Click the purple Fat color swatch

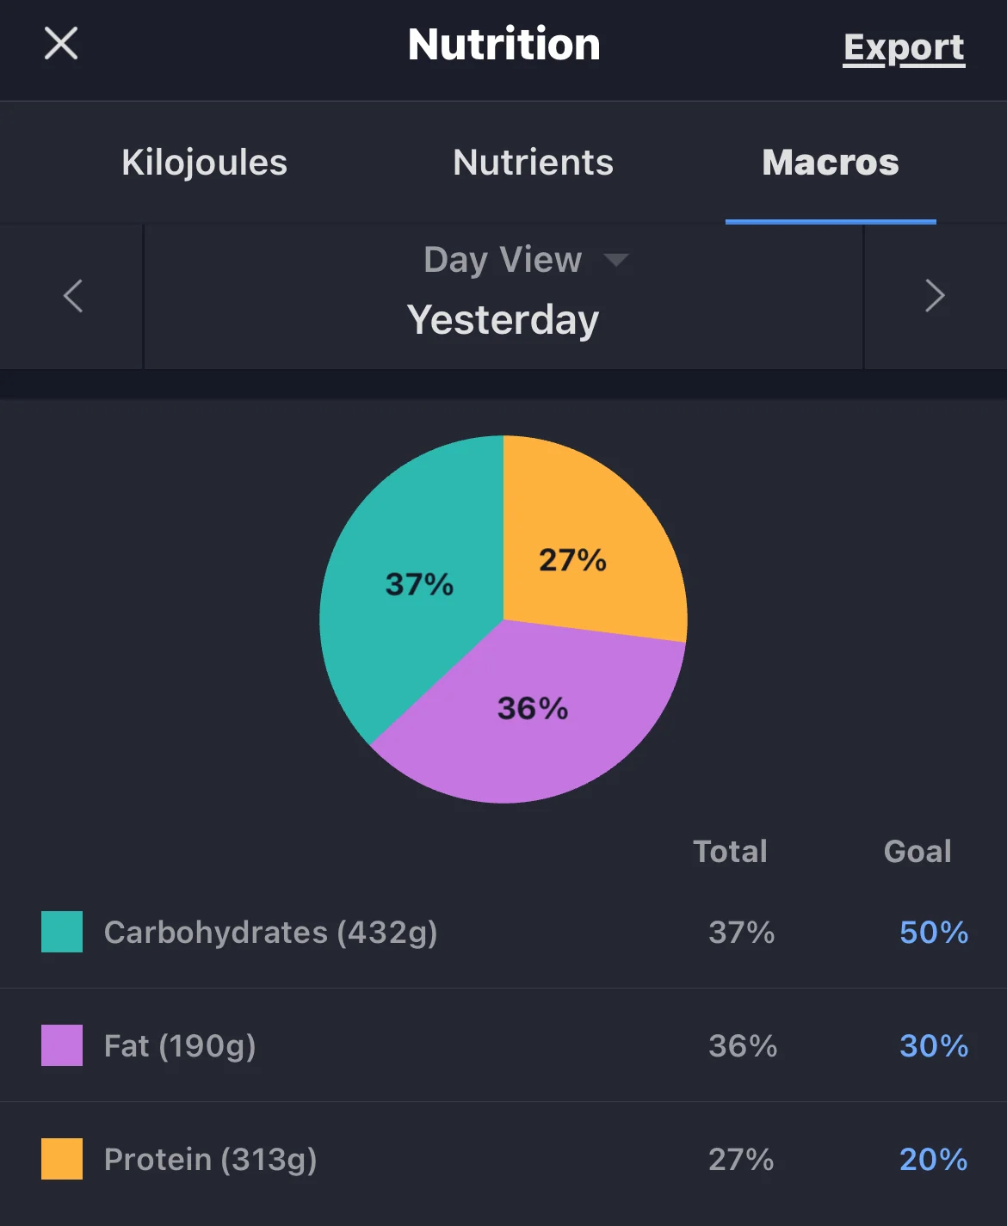tap(62, 1045)
